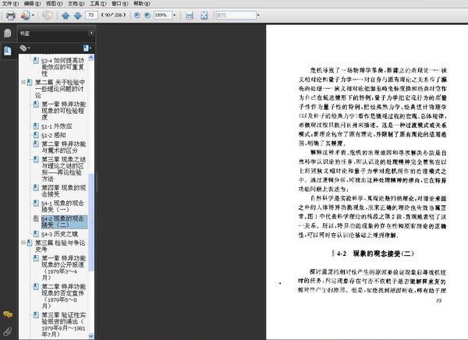Select bookmark 第一章 特异功能现象的公开报道
This screenshot has height=340, width=468.
64,267
